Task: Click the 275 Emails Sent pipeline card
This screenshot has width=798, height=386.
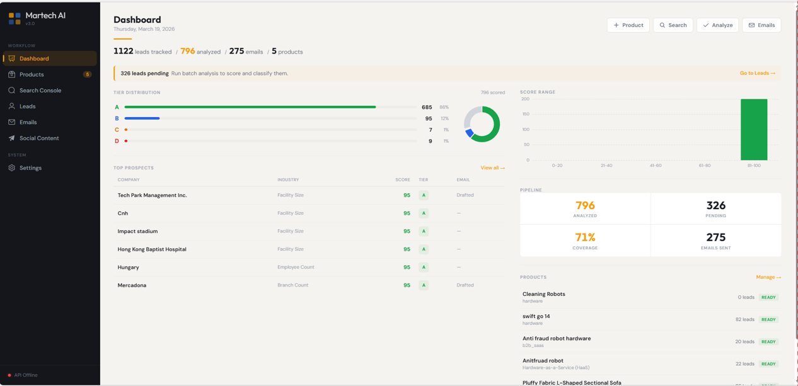Action: click(x=716, y=241)
